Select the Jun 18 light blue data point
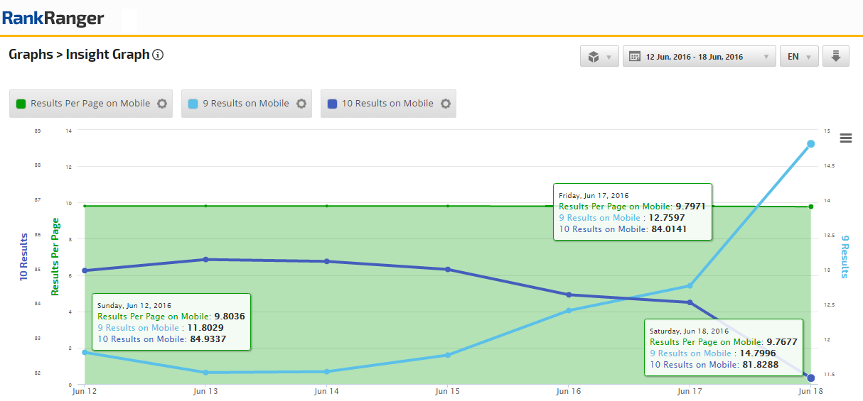The image size is (863, 401). [810, 144]
